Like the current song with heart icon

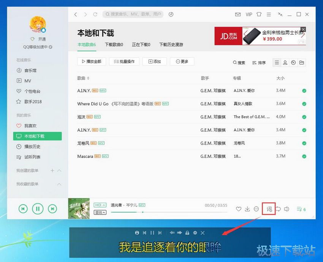[239, 209]
